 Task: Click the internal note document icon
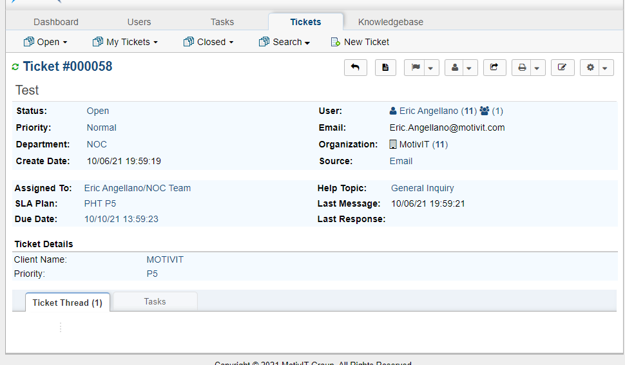(x=385, y=68)
